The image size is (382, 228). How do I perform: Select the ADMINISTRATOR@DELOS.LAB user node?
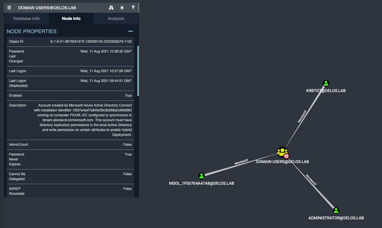336,210
